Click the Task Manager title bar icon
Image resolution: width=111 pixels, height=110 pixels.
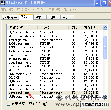3,3
